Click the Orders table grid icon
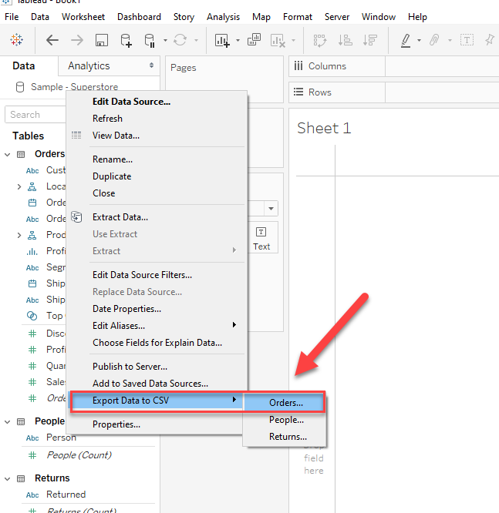The height and width of the screenshot is (513, 499). pos(21,154)
